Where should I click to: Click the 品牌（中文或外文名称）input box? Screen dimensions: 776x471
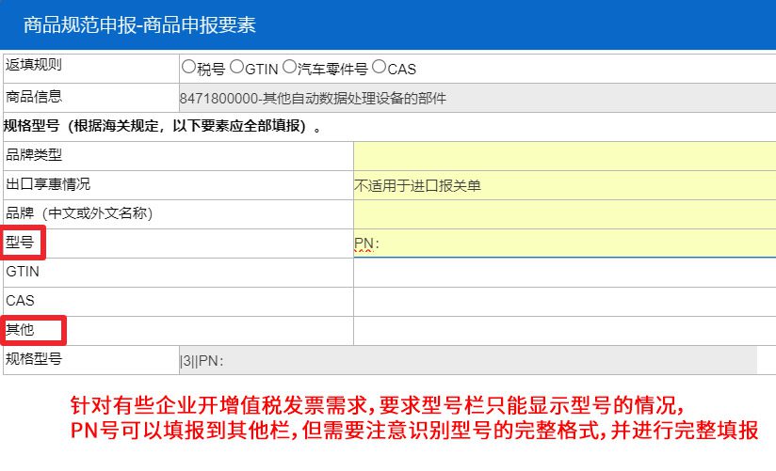[x=564, y=214]
